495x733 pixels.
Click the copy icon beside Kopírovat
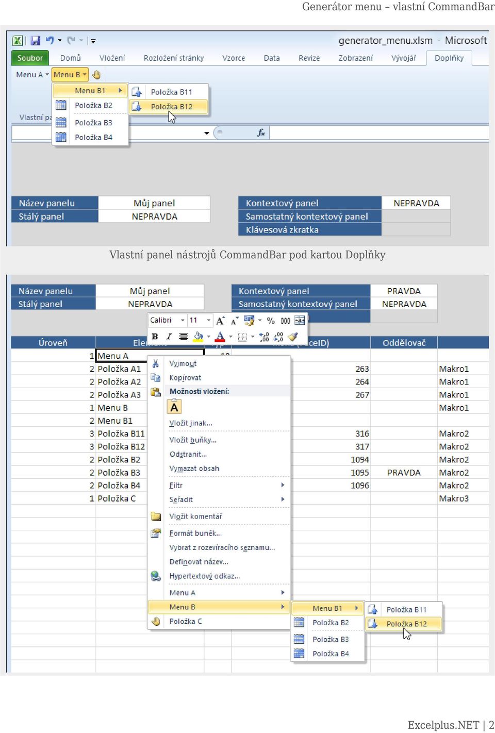pos(155,378)
